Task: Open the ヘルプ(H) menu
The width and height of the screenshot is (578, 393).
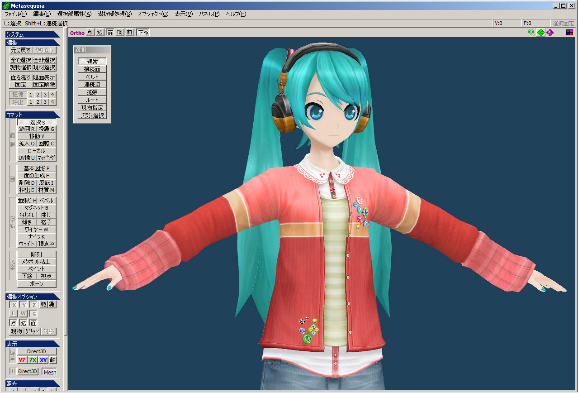Action: tap(236, 14)
